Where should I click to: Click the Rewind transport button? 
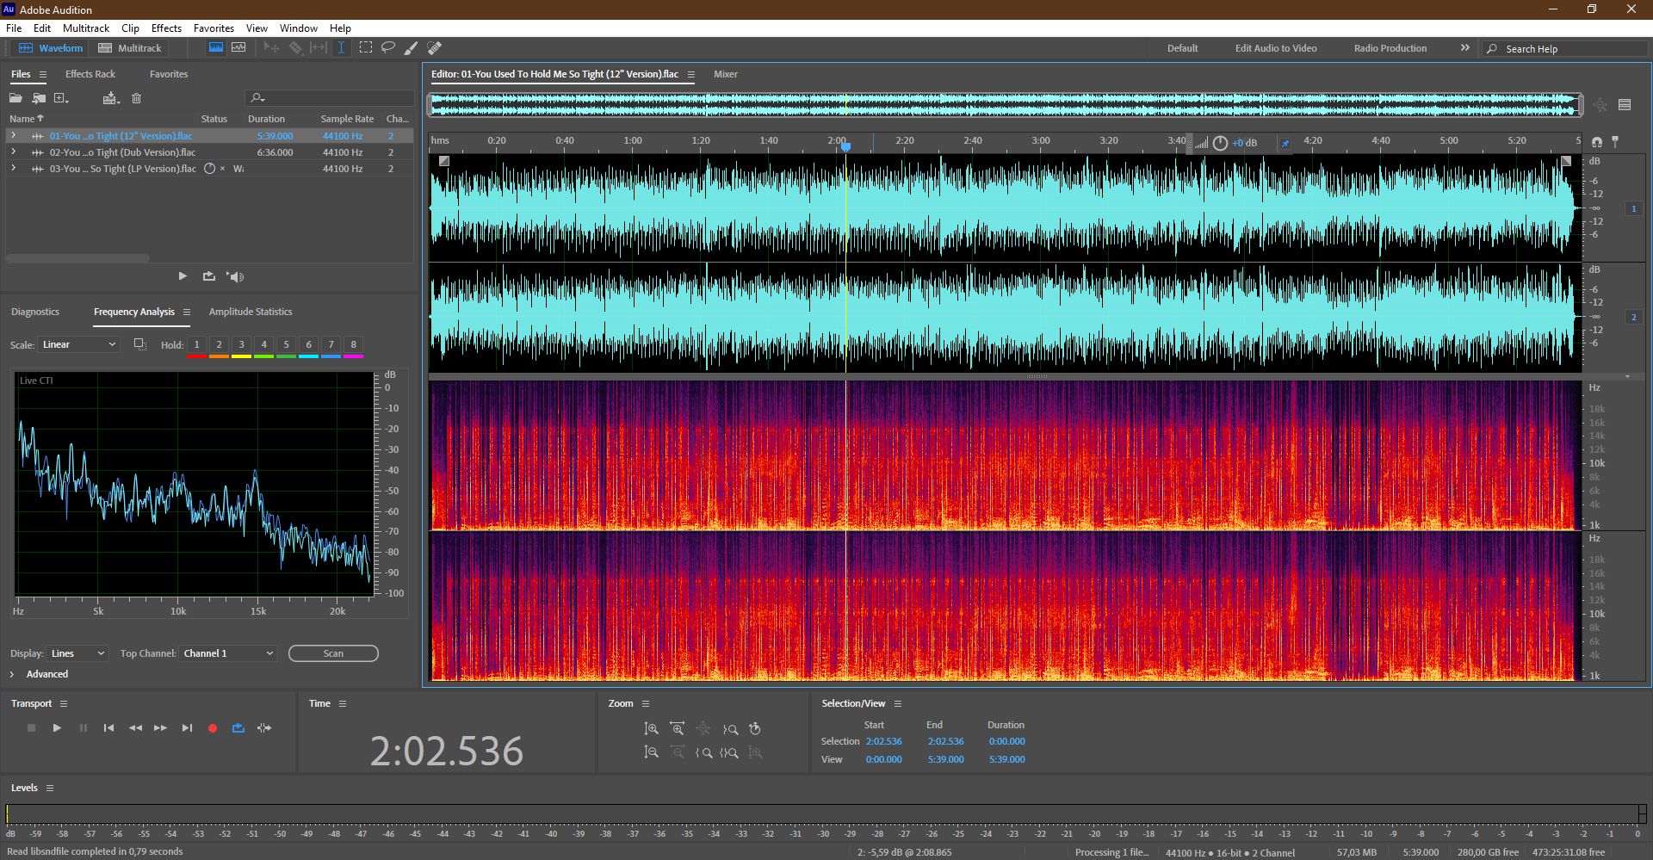(x=135, y=728)
